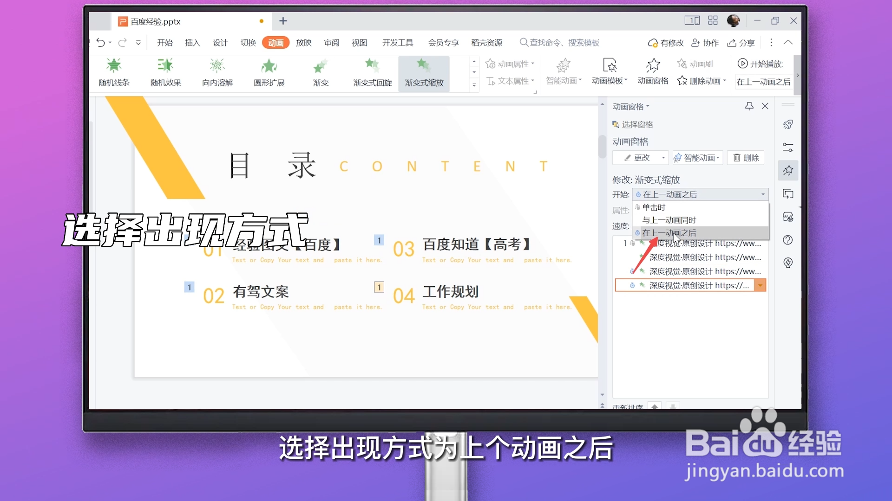Click the 删除 button in animation pane
Image resolution: width=892 pixels, height=501 pixels.
click(x=746, y=158)
